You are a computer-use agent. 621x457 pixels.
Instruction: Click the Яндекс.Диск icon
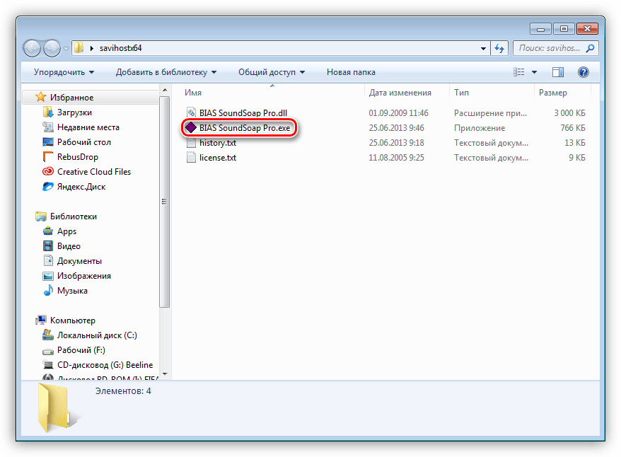pyautogui.click(x=48, y=187)
